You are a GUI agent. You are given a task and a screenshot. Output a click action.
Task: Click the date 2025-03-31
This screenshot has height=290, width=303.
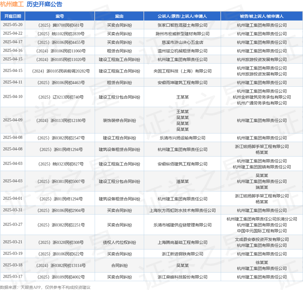(13, 210)
